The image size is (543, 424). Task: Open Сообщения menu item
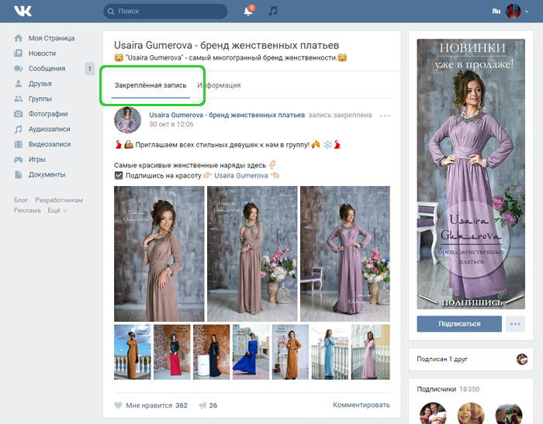[x=47, y=68]
